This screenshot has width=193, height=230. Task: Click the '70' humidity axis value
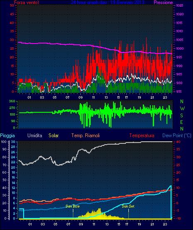5,165
